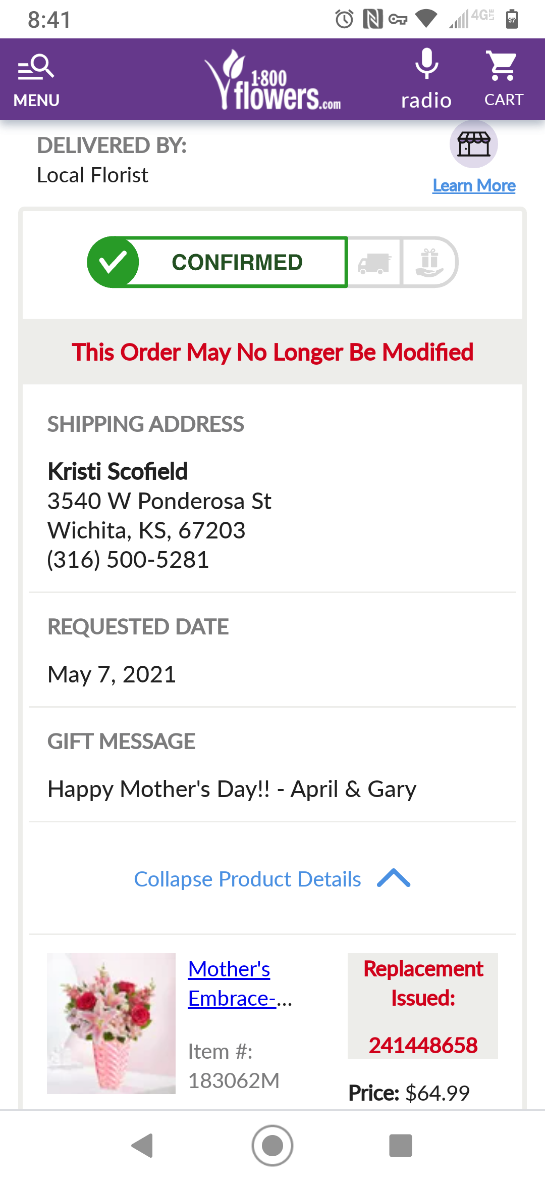Tap the pink bouquet product thumbnail
This screenshot has width=545, height=1182.
(111, 1023)
